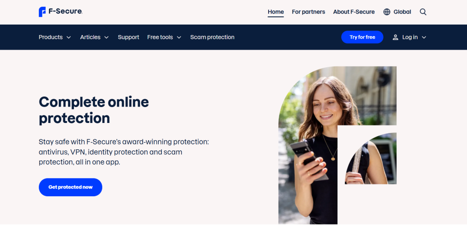Choose the Global region selector
Viewport: 467px width, 230px height.
click(397, 12)
